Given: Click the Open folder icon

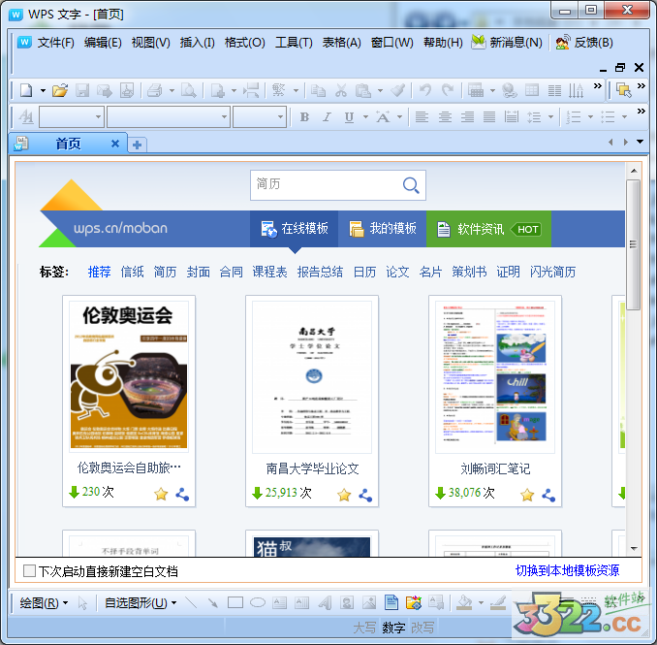Looking at the screenshot, I should tap(60, 90).
